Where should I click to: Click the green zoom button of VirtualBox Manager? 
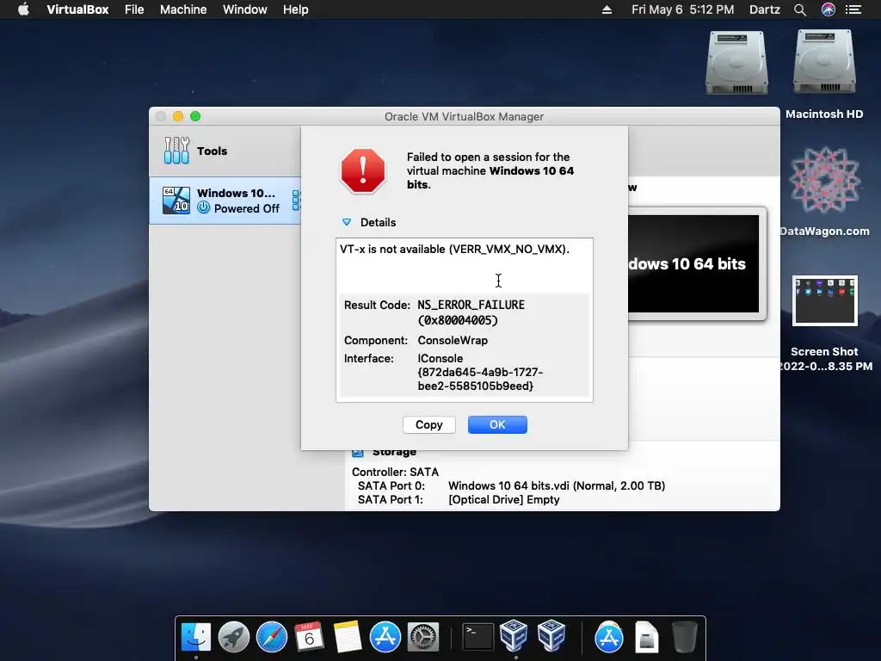(195, 116)
